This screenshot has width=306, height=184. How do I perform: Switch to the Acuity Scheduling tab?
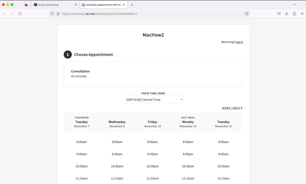[54, 5]
